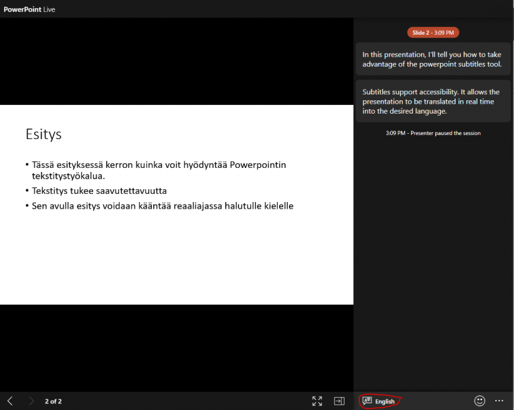This screenshot has width=514, height=410.
Task: Click the "2 of 2" slide counter
Action: [54, 401]
